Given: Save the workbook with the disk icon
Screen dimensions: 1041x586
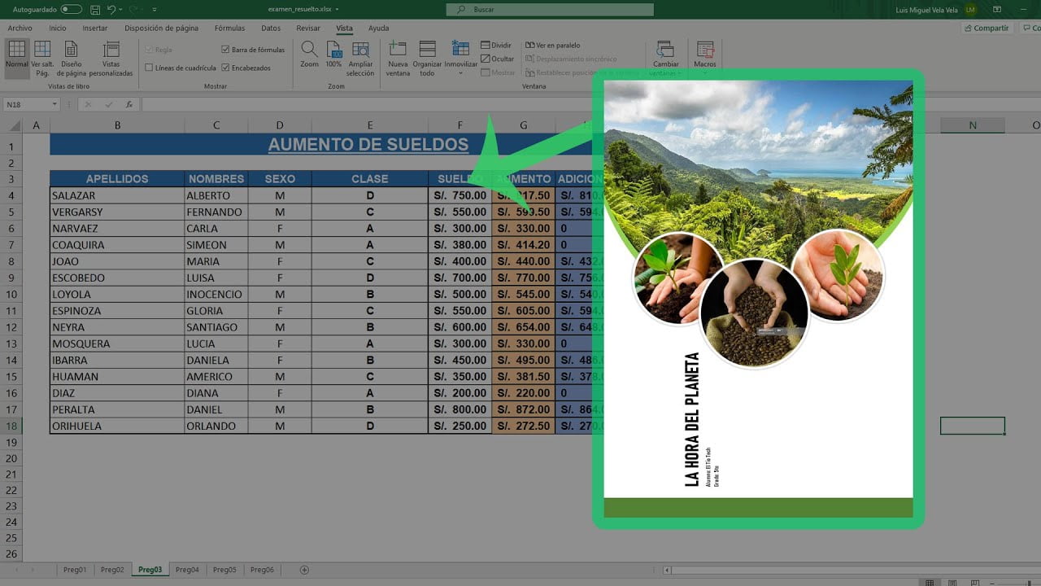Looking at the screenshot, I should (x=95, y=10).
